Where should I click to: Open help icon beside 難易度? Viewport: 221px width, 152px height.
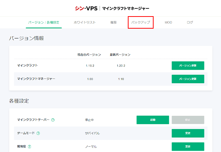coord(29,146)
